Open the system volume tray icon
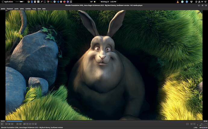This screenshot has width=208, height=129. (202, 2)
